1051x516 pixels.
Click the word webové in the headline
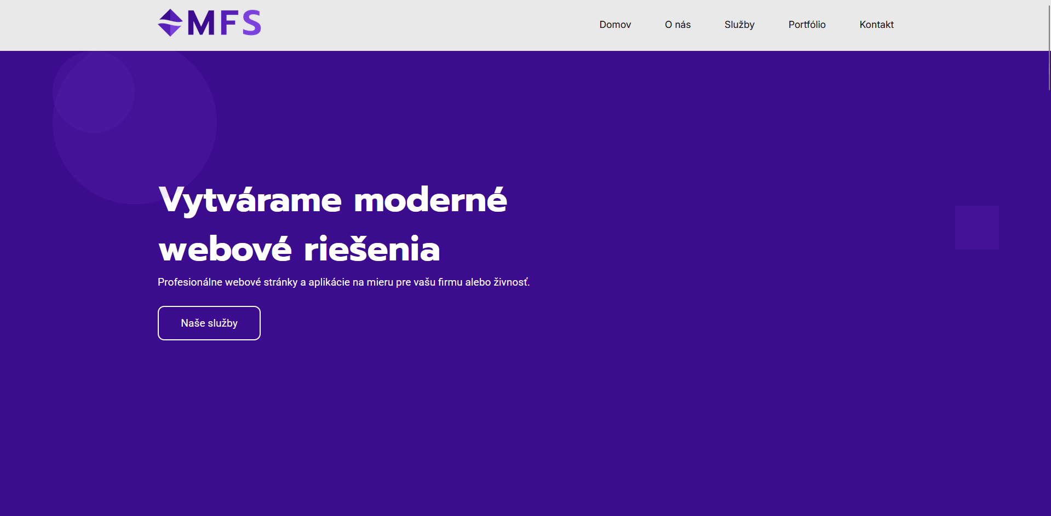click(x=225, y=250)
